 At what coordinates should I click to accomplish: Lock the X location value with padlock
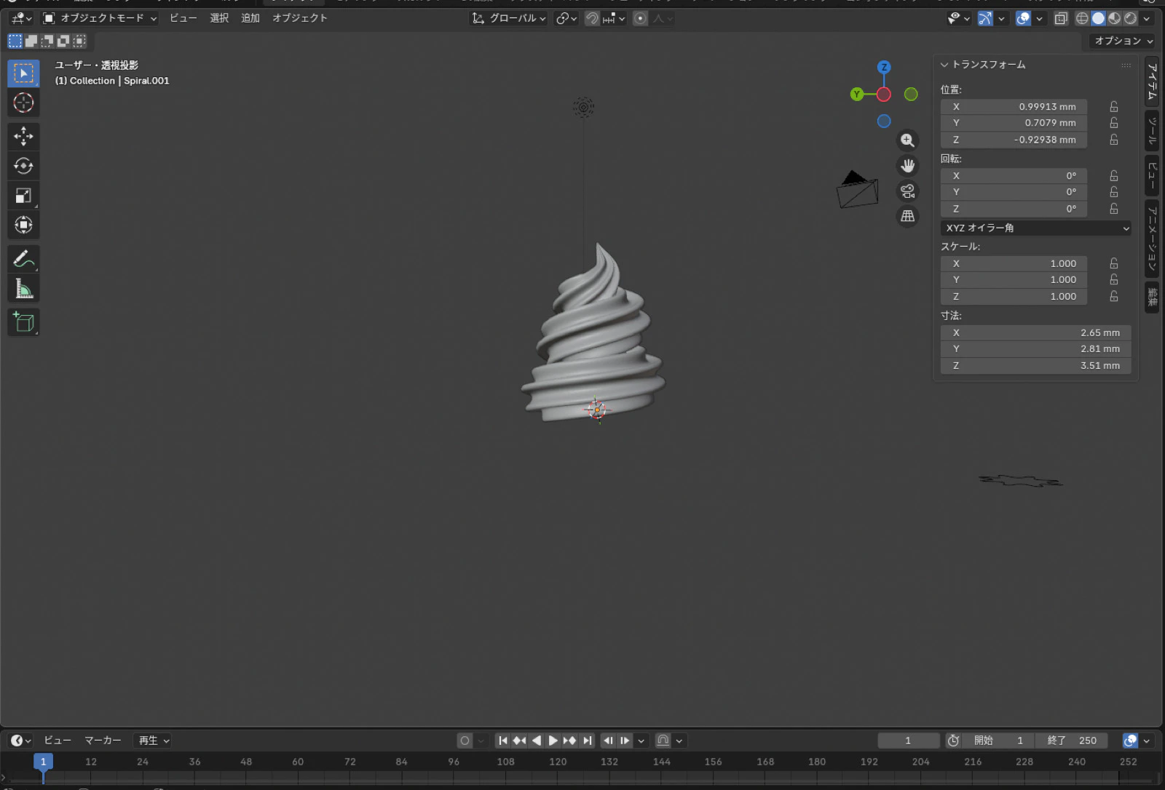[1113, 106]
